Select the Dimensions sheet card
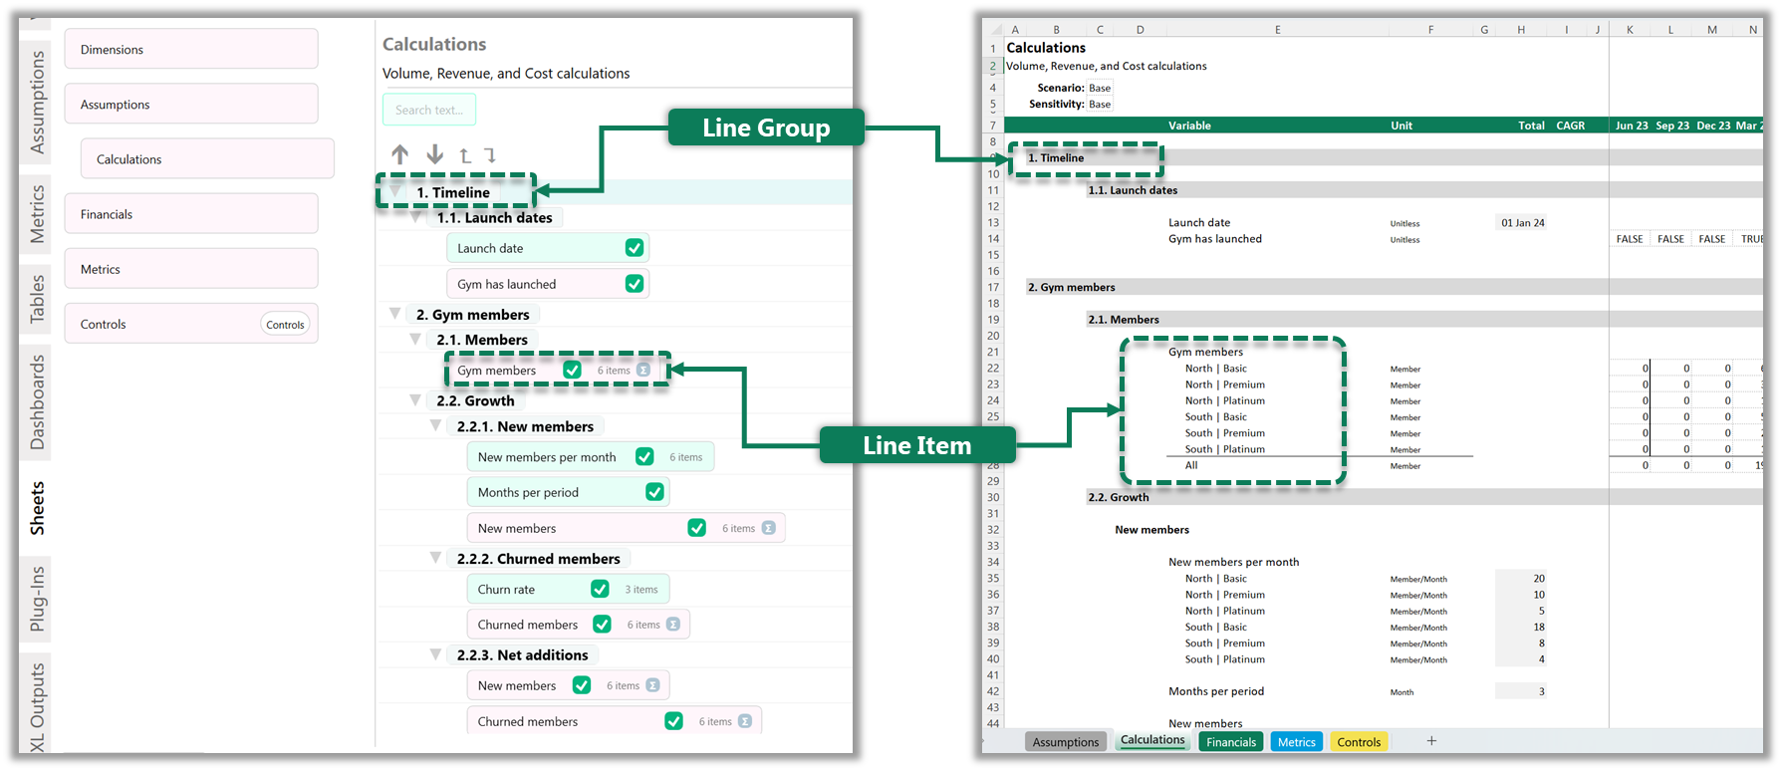 pos(191,50)
